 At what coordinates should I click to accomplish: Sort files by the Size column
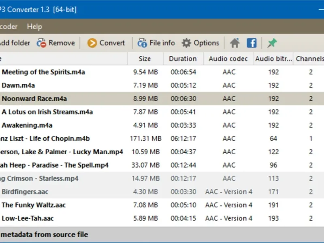coord(145,59)
